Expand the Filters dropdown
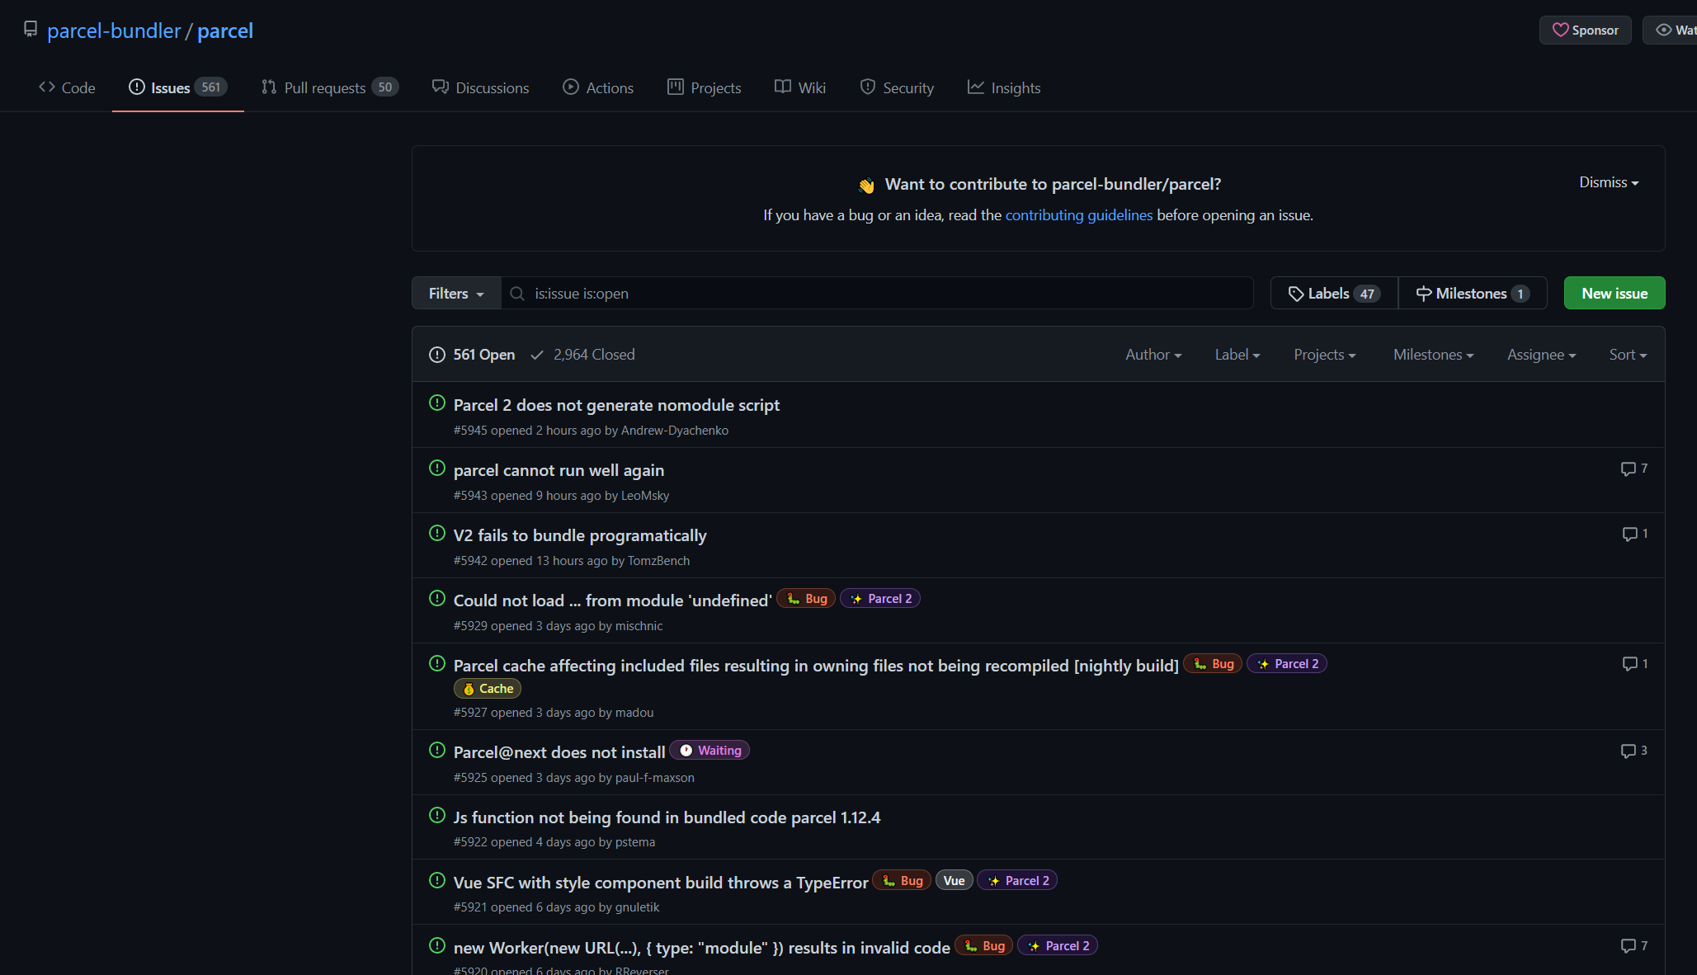The height and width of the screenshot is (975, 1697). [x=455, y=293]
